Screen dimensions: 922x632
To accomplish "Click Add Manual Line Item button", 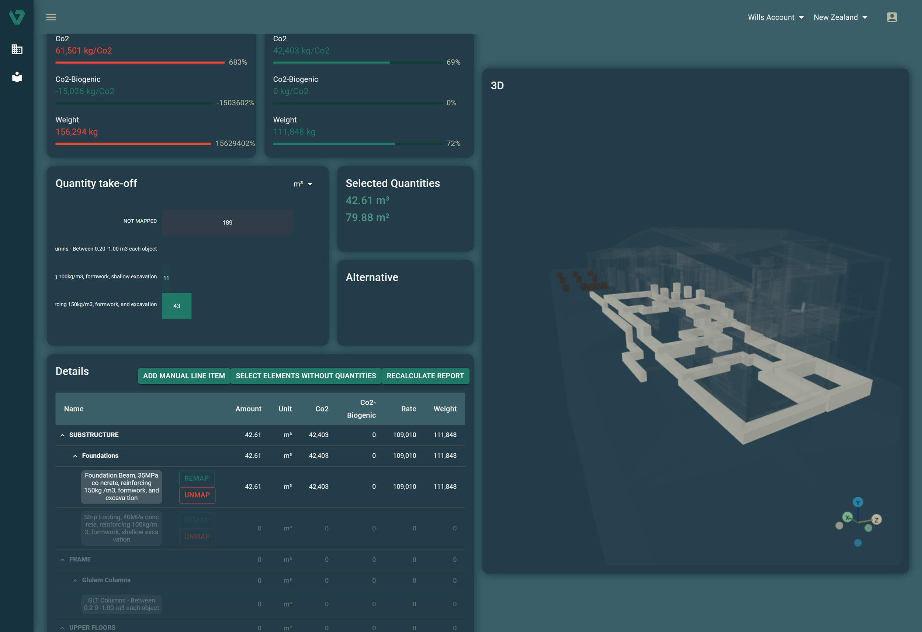I will [184, 376].
